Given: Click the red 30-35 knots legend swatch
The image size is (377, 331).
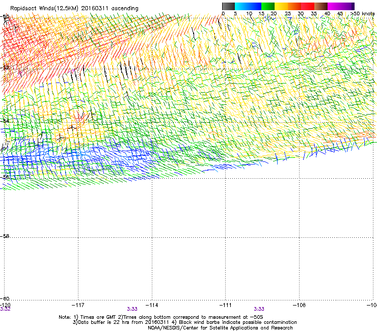Looking at the screenshot, I should coord(308,6).
